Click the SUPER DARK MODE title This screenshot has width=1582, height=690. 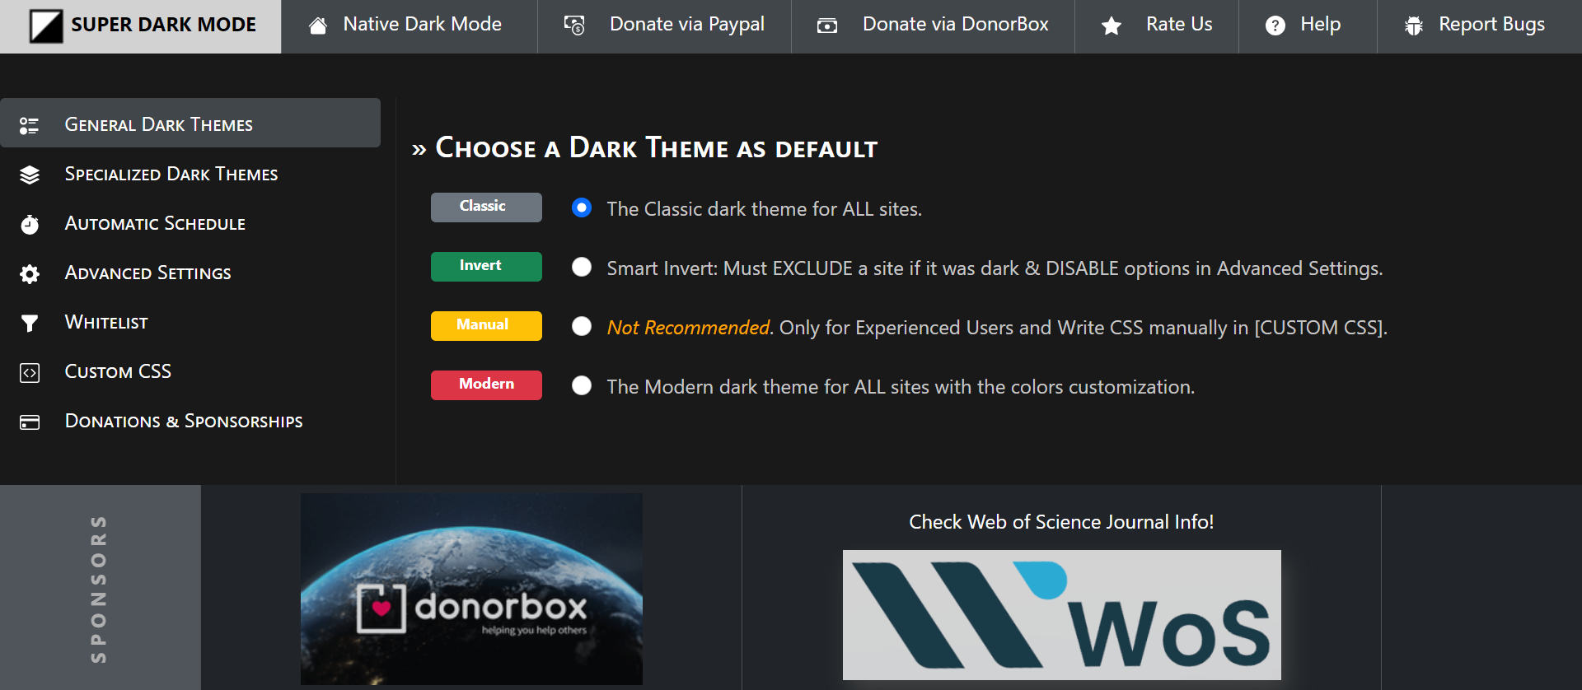point(163,25)
